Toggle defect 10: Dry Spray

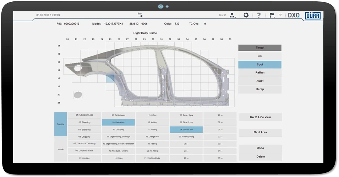point(118,130)
